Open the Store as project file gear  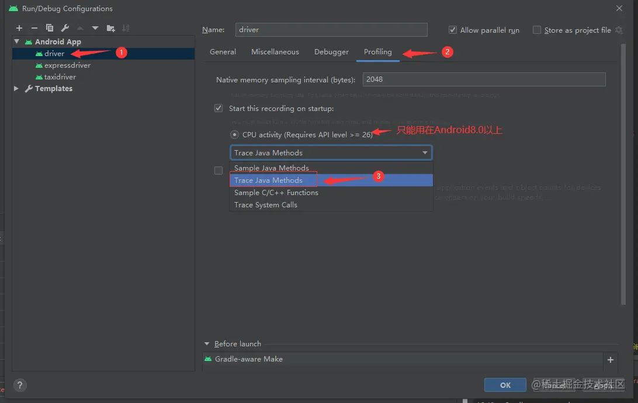click(619, 30)
